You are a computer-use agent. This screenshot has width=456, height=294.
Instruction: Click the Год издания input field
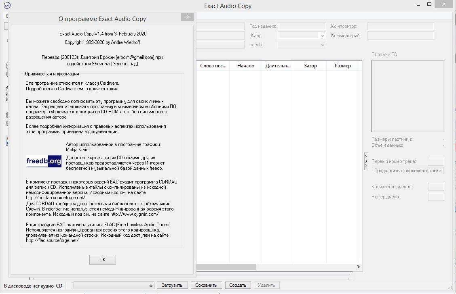[302, 26]
